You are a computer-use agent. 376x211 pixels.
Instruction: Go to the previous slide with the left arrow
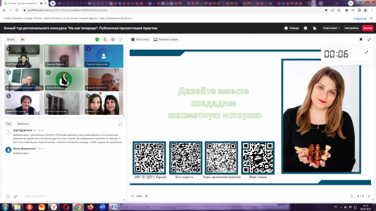point(352,196)
